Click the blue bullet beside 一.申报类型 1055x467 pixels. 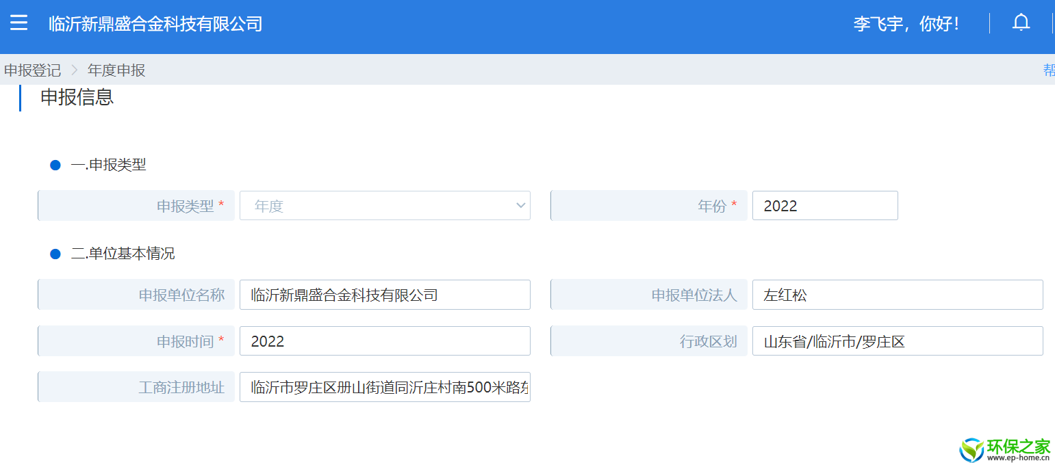[x=55, y=165]
